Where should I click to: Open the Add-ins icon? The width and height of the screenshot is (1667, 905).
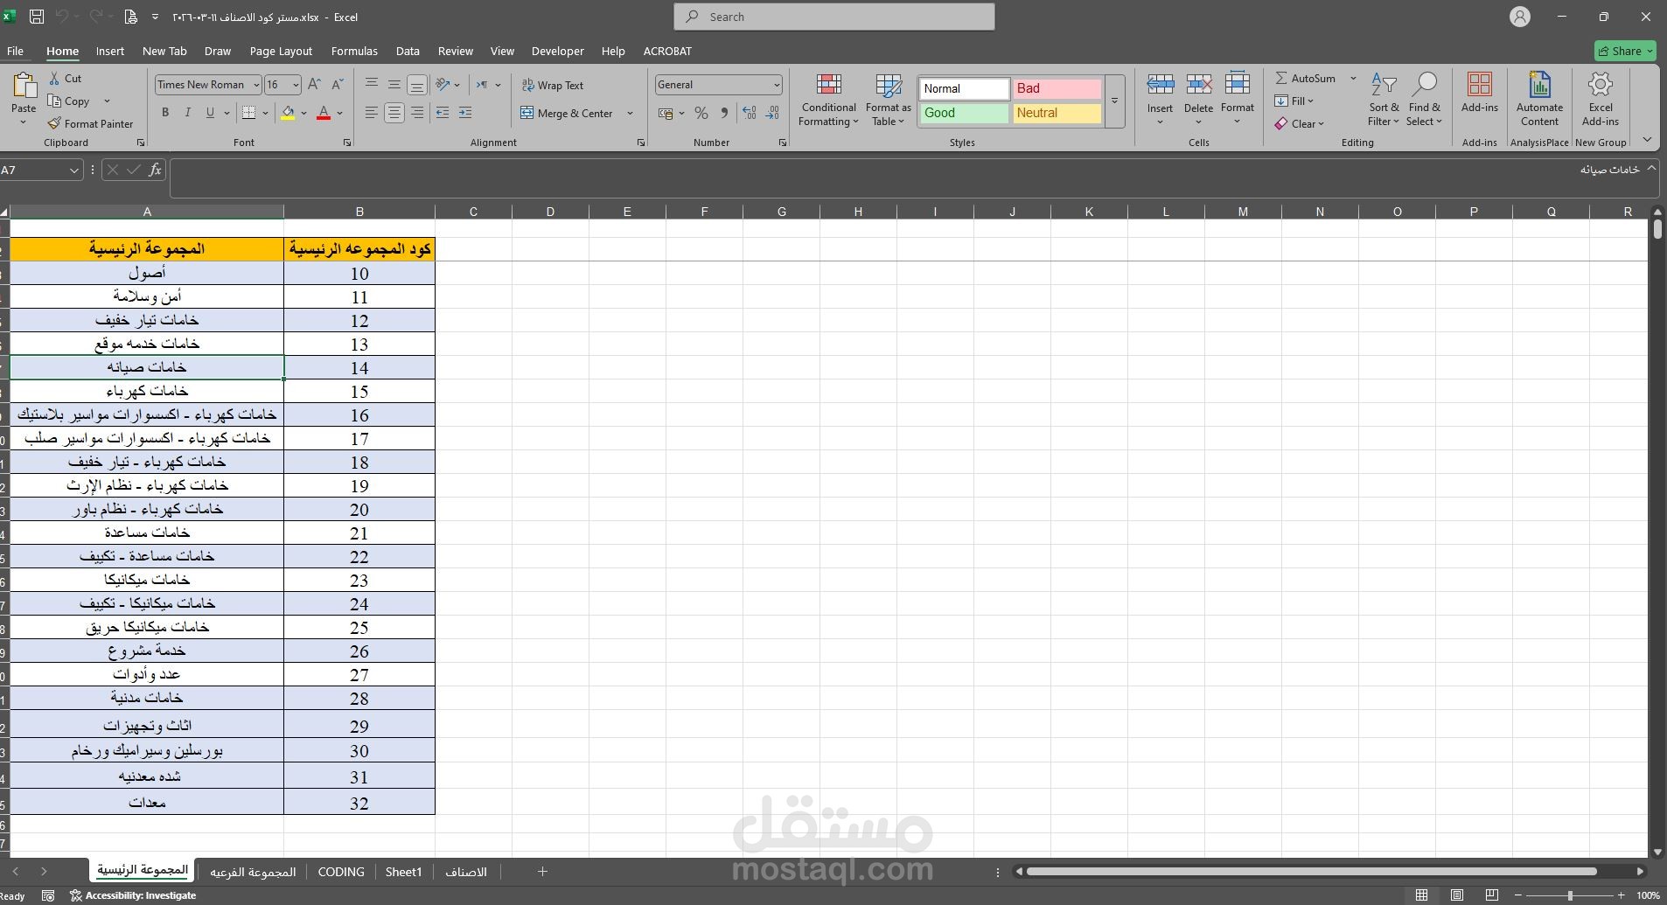click(1480, 85)
